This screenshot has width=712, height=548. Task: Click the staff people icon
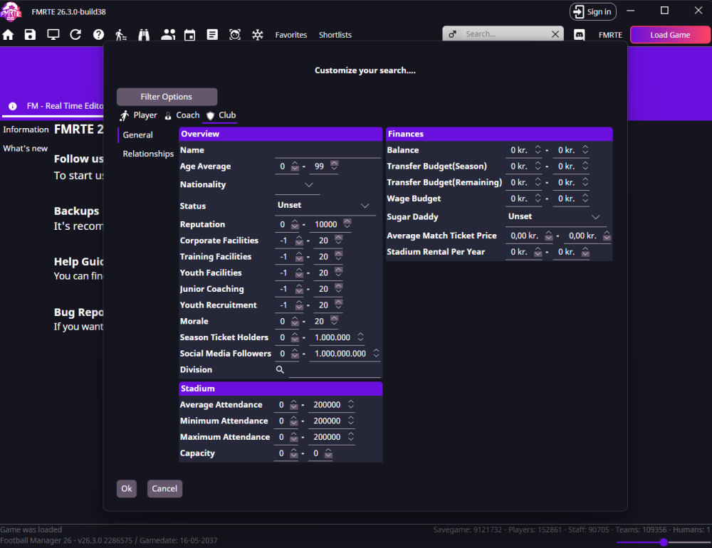(x=168, y=35)
